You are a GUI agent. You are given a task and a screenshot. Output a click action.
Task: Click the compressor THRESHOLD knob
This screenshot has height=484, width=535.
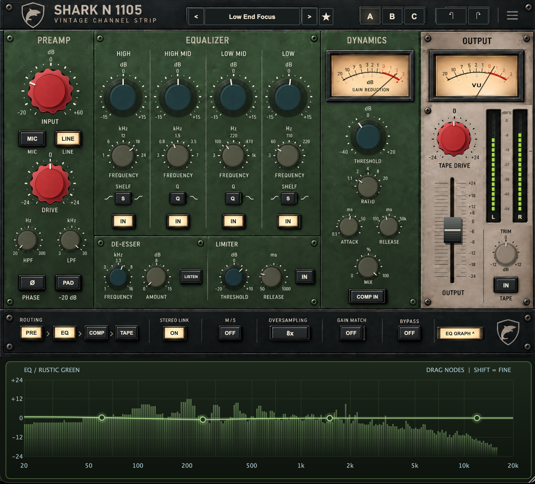tap(368, 136)
